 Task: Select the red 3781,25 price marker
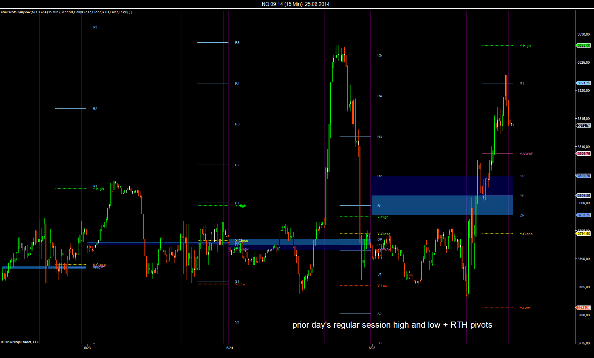pyautogui.click(x=583, y=308)
